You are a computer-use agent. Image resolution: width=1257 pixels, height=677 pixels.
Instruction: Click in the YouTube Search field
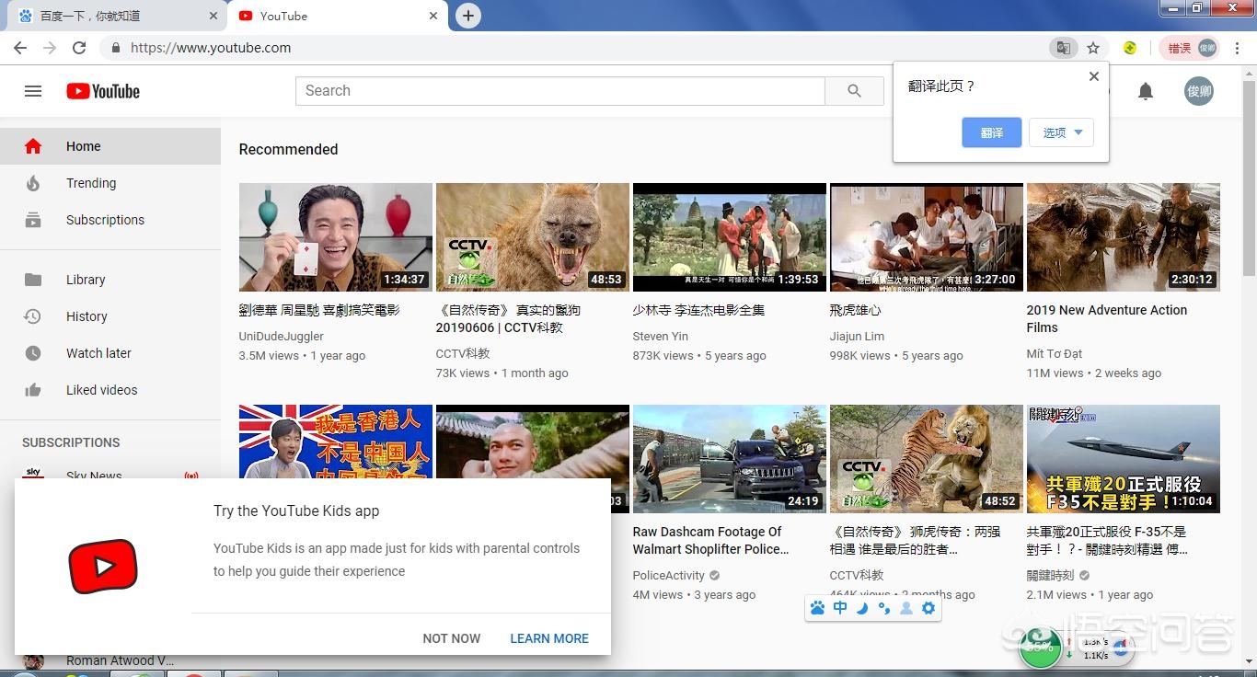tap(560, 91)
